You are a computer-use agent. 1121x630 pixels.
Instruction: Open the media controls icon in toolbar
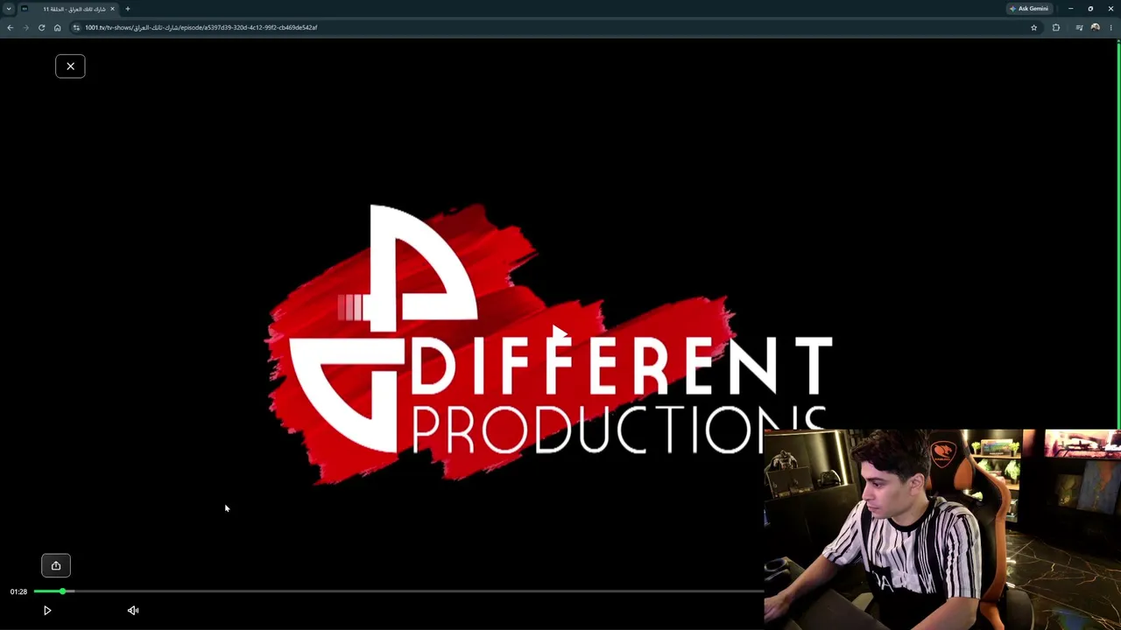click(x=1079, y=27)
